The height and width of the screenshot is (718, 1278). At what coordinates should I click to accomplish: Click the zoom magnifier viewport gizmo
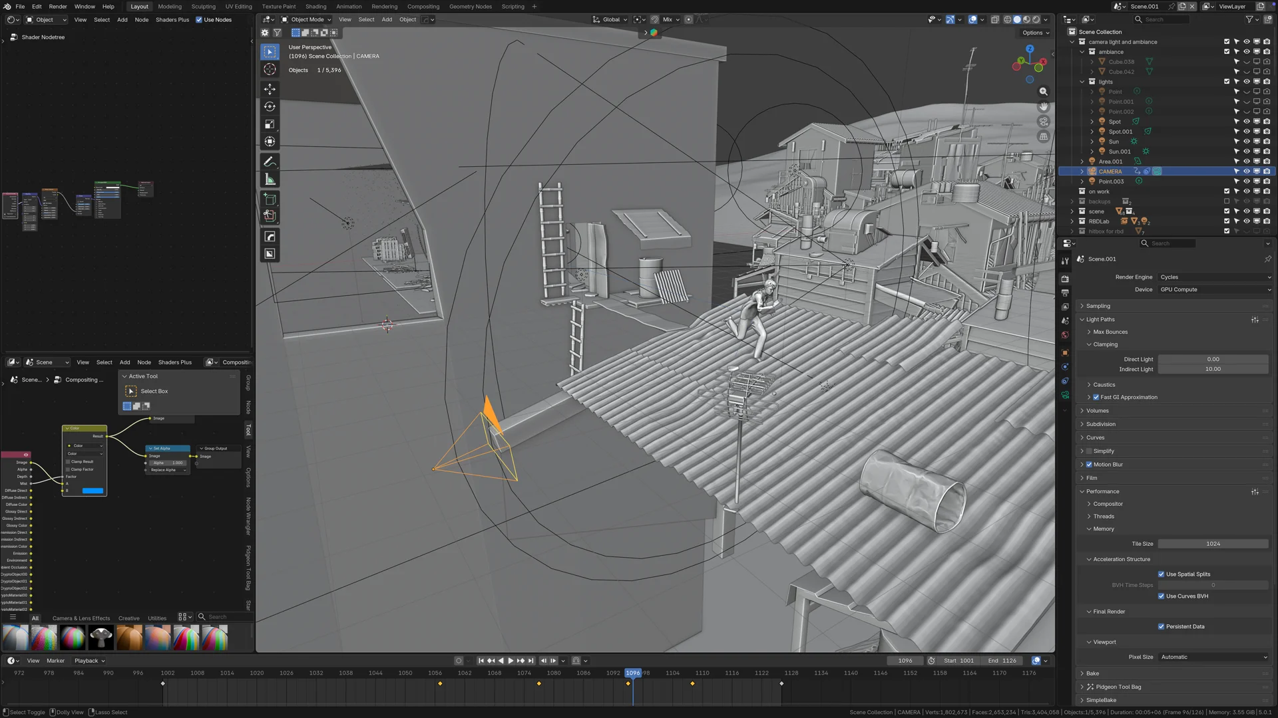click(1044, 92)
